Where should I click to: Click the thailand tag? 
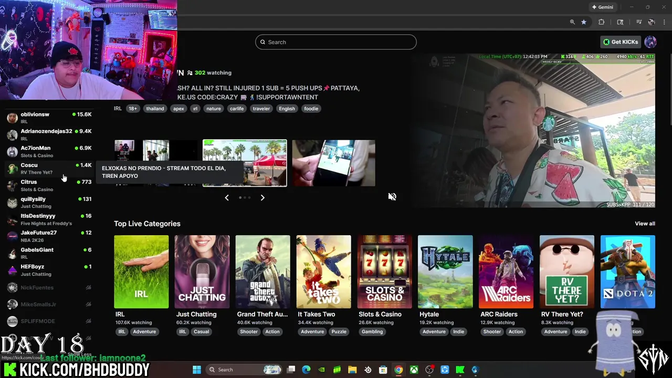[155, 109]
